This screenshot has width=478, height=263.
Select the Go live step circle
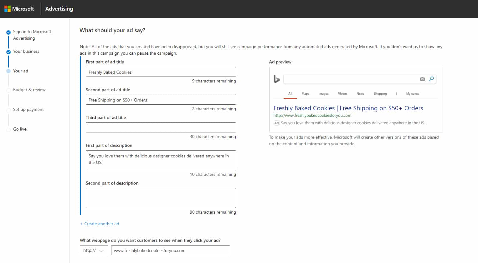tap(8, 130)
